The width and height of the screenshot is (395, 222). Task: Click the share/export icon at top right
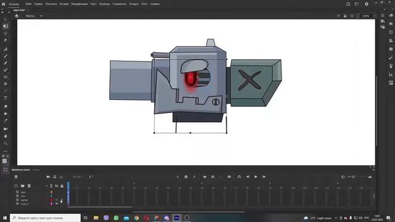point(348,4)
